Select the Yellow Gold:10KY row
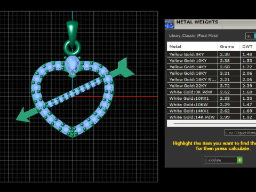 coord(212,61)
